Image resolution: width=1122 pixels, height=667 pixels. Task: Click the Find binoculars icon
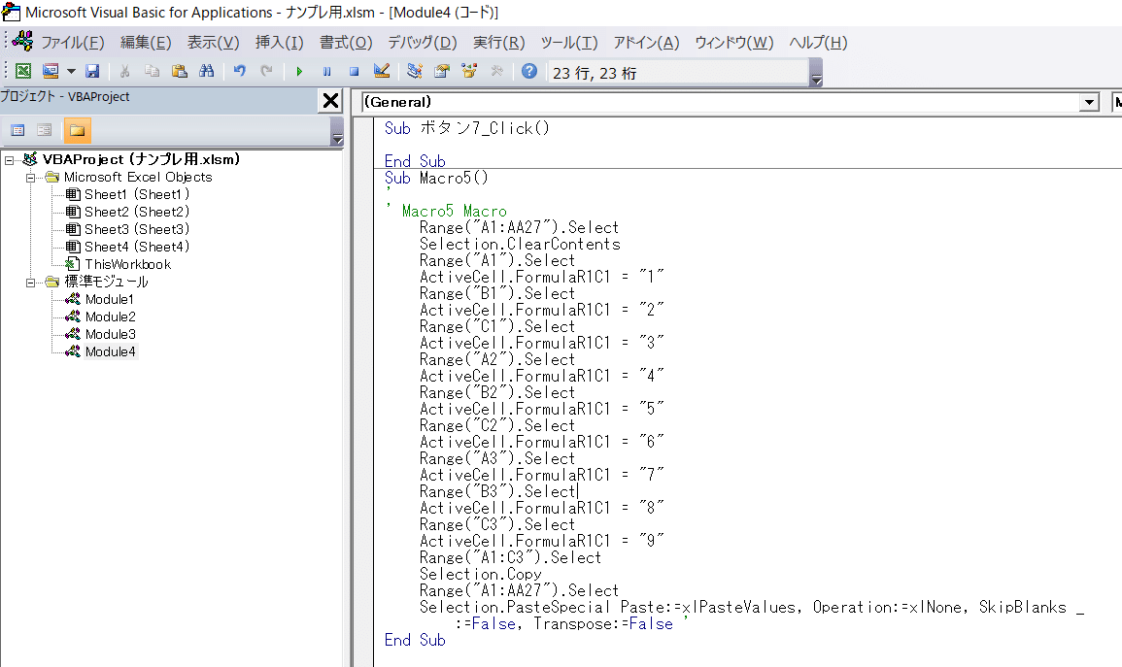(207, 71)
